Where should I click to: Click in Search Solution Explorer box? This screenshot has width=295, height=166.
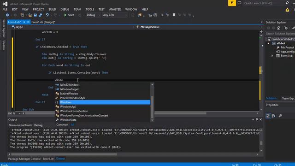point(280,34)
